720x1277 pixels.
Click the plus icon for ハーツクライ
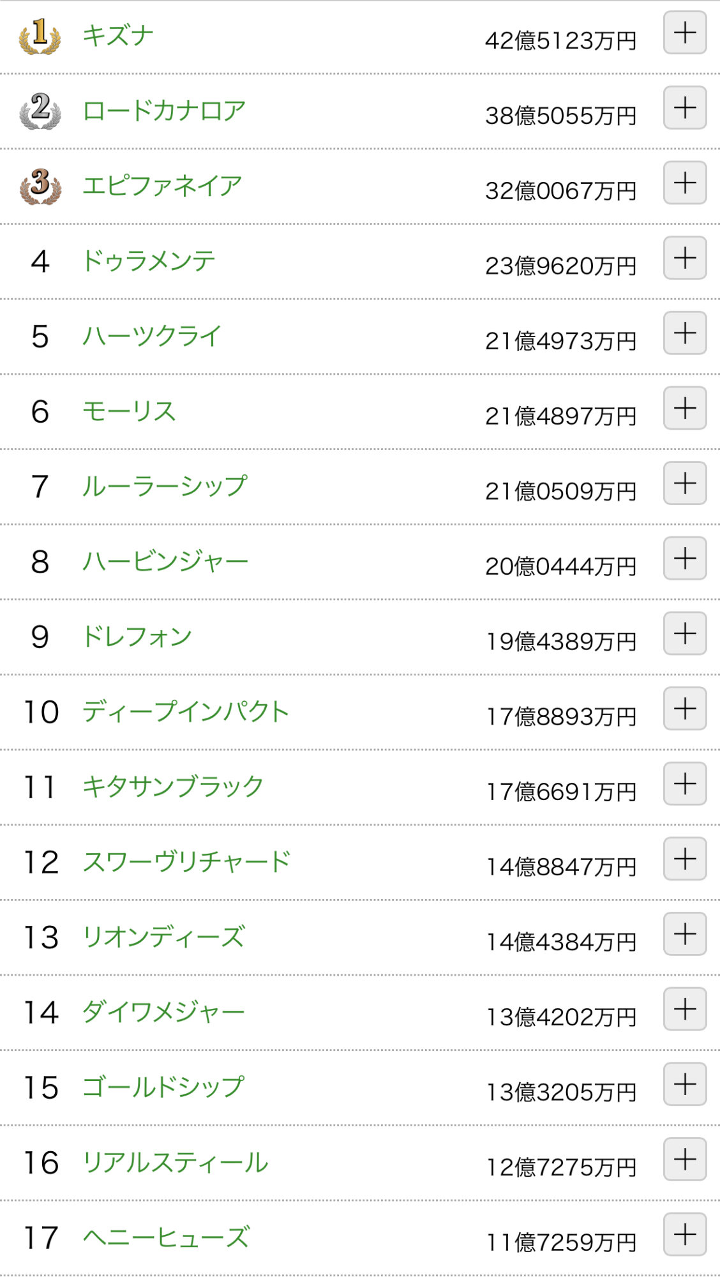pos(685,333)
